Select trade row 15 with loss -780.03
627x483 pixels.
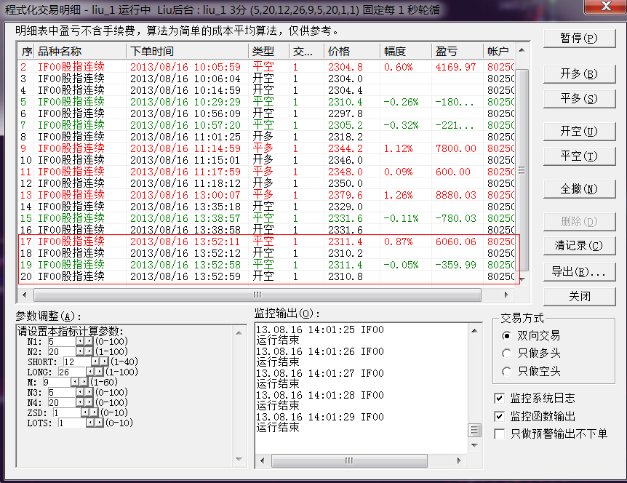point(267,218)
